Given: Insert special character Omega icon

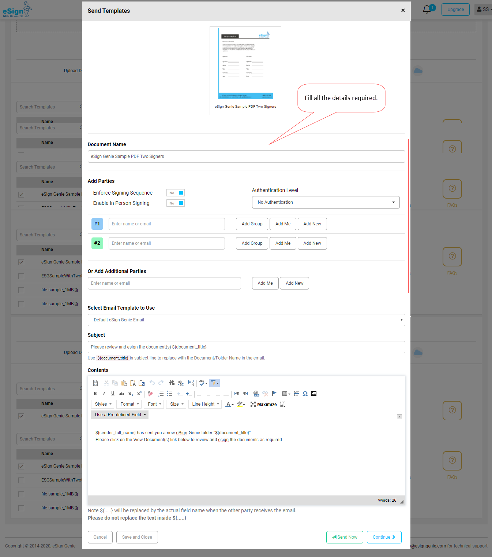Looking at the screenshot, I should point(305,394).
